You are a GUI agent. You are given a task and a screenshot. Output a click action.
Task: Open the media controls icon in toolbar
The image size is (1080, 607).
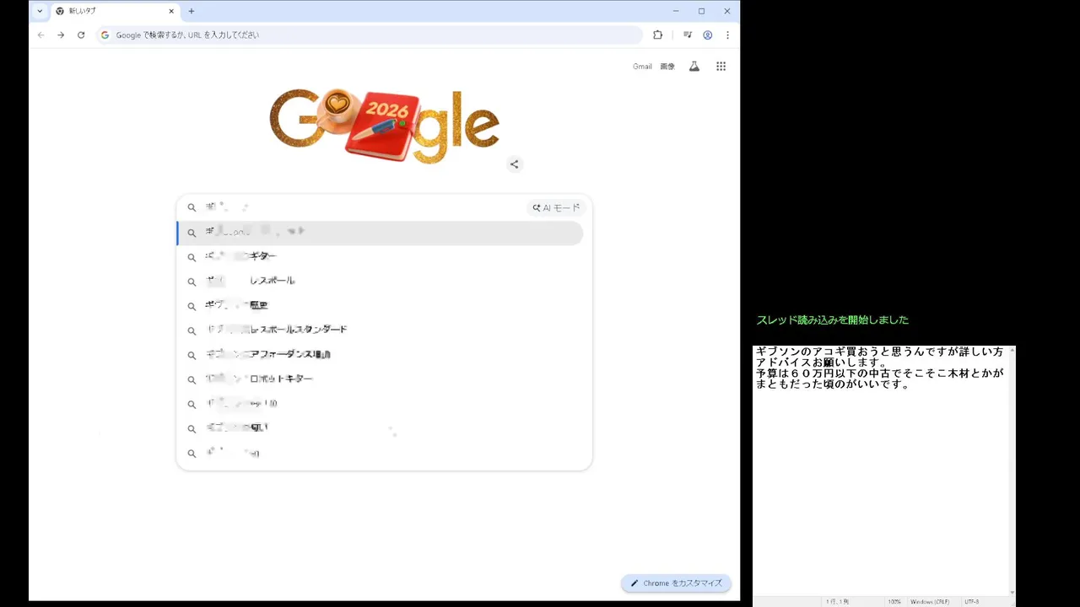click(x=688, y=35)
